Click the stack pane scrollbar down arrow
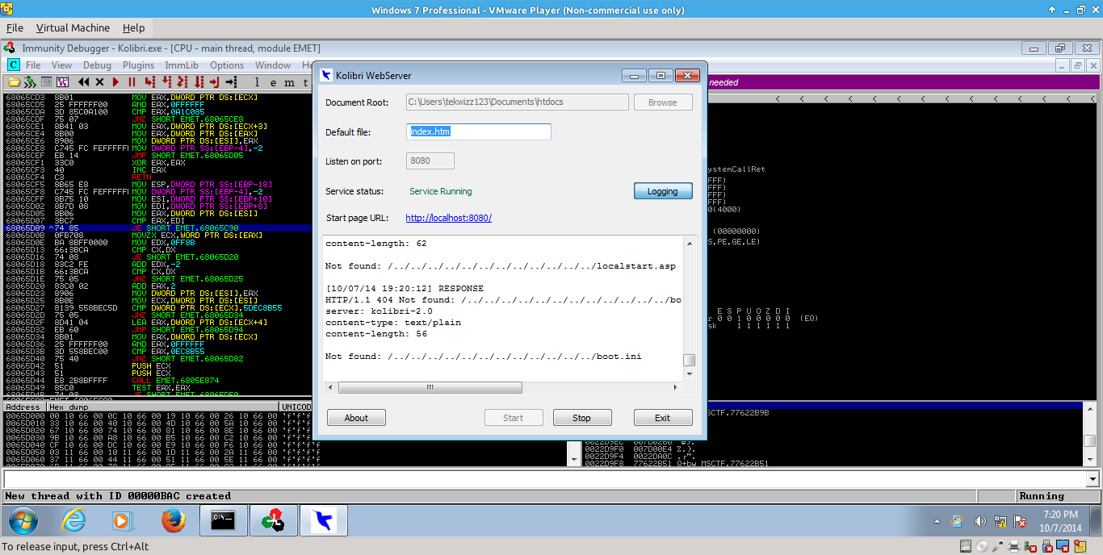1103x555 pixels. coord(1090,459)
